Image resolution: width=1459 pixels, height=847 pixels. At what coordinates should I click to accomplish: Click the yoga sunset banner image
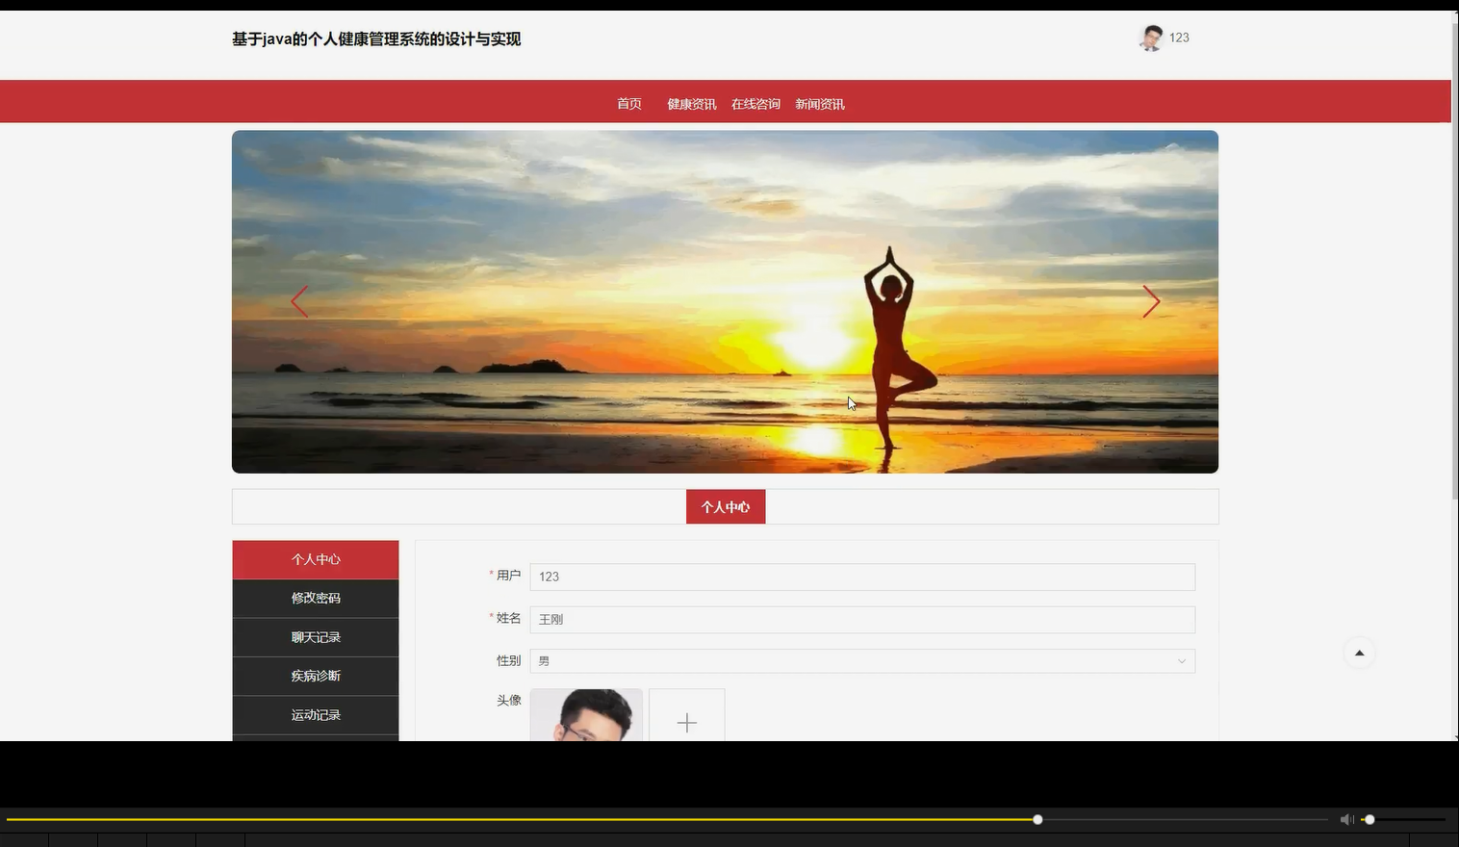pos(725,301)
